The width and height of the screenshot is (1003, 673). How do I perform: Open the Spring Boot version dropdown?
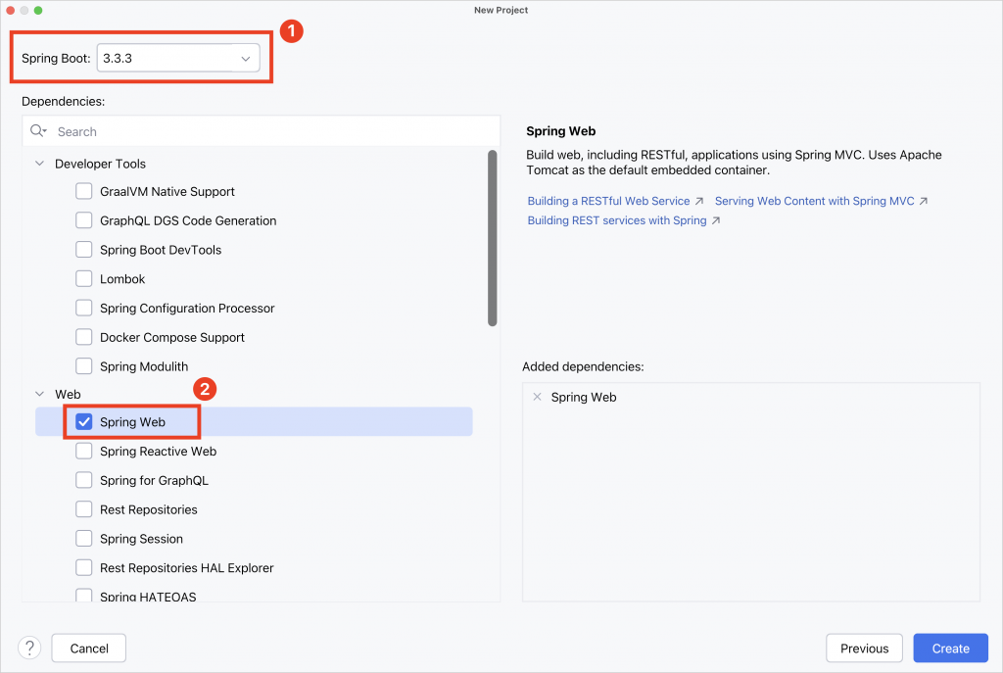point(178,58)
